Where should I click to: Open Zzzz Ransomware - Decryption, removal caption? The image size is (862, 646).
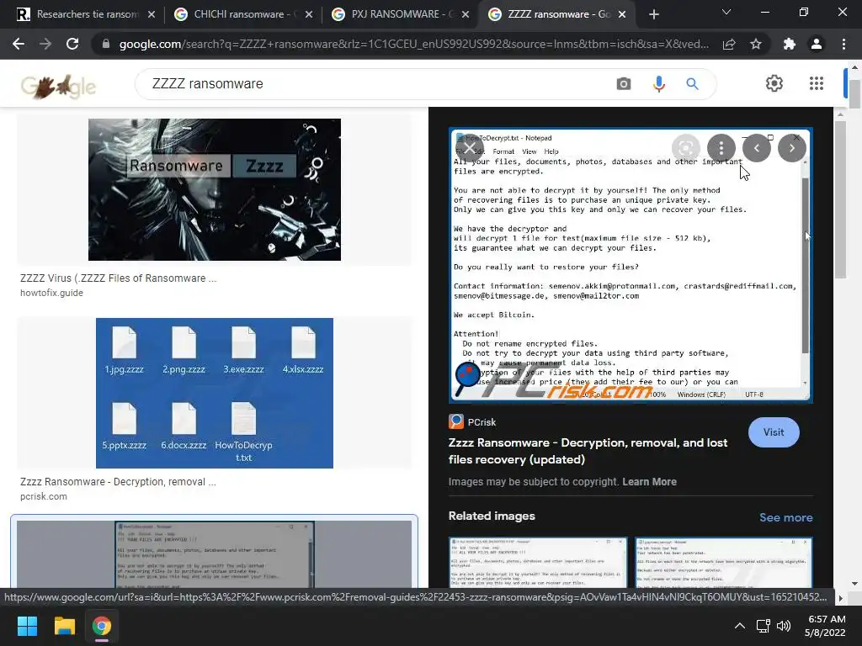click(x=118, y=482)
